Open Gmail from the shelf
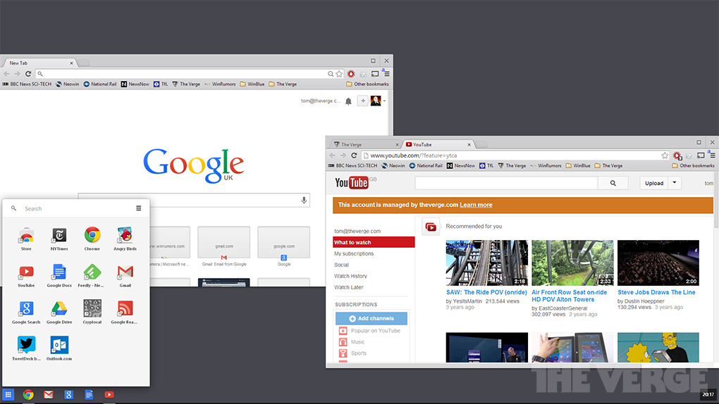The width and height of the screenshot is (719, 404). (x=49, y=394)
